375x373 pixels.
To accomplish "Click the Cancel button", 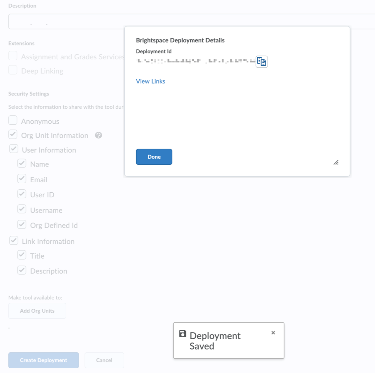I will 104,360.
